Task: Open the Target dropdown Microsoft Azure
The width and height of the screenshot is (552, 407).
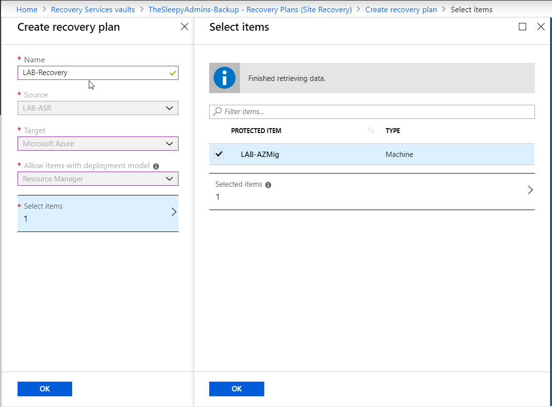Action: pos(98,144)
